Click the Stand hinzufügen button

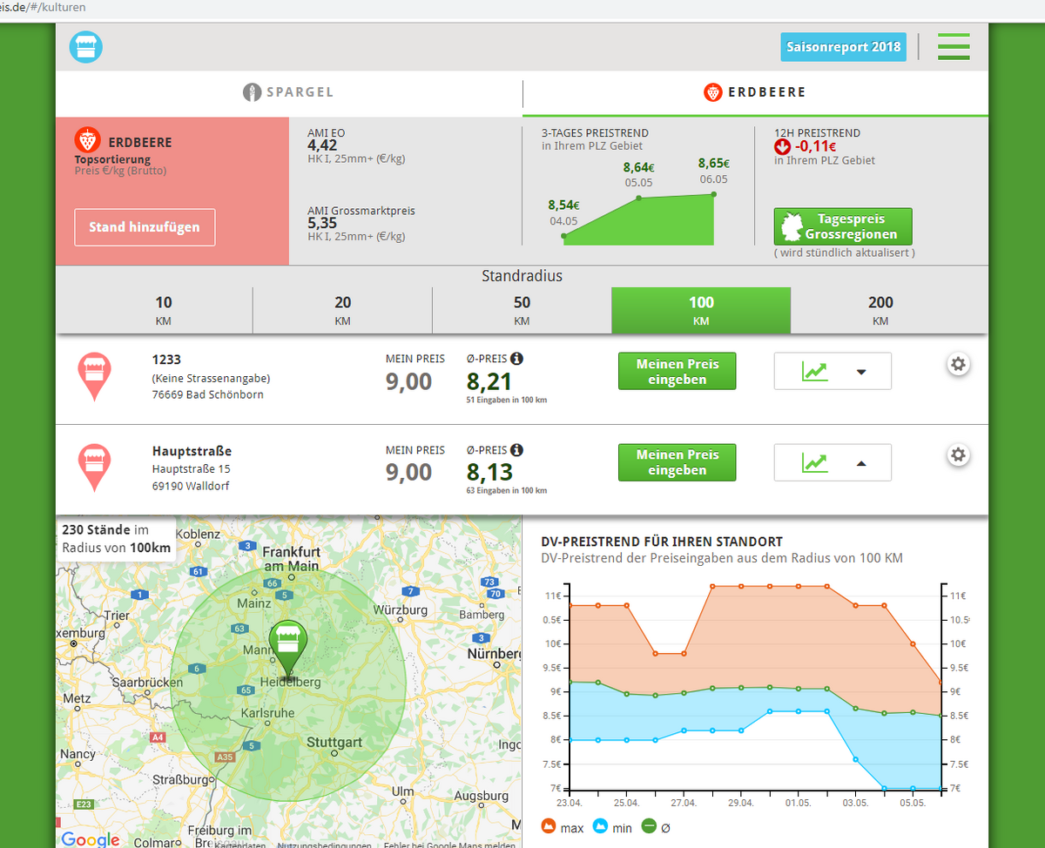(145, 227)
